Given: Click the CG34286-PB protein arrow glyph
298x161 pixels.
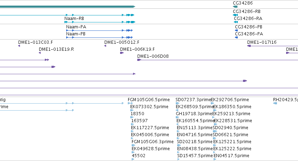Looking at the screenshot, I should tap(236, 30).
